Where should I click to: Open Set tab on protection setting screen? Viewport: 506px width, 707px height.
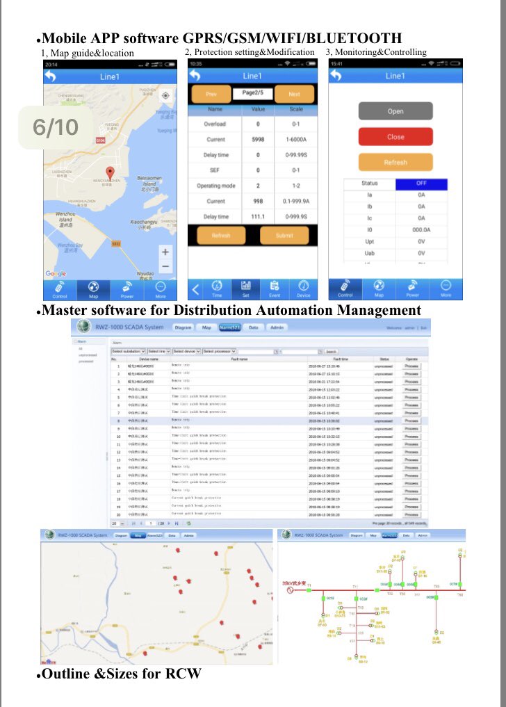pyautogui.click(x=246, y=289)
